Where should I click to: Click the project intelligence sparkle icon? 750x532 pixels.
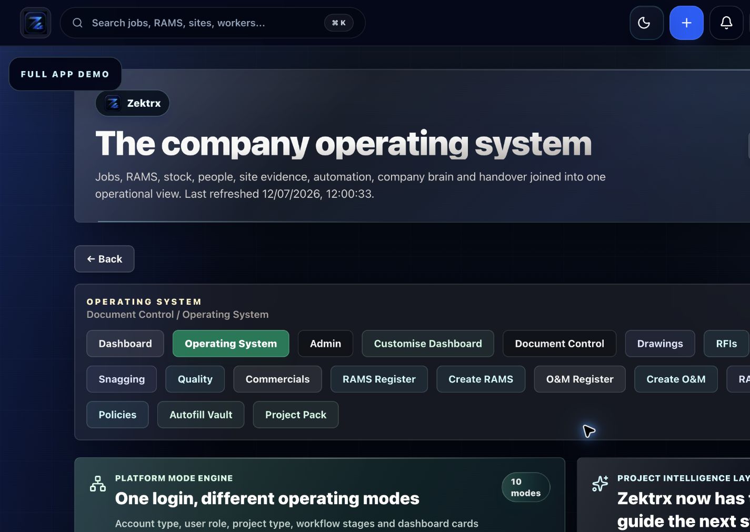(x=600, y=483)
